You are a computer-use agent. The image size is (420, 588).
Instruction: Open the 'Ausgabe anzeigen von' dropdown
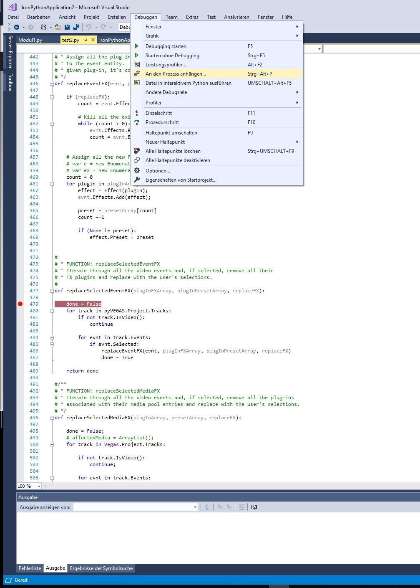[195, 507]
